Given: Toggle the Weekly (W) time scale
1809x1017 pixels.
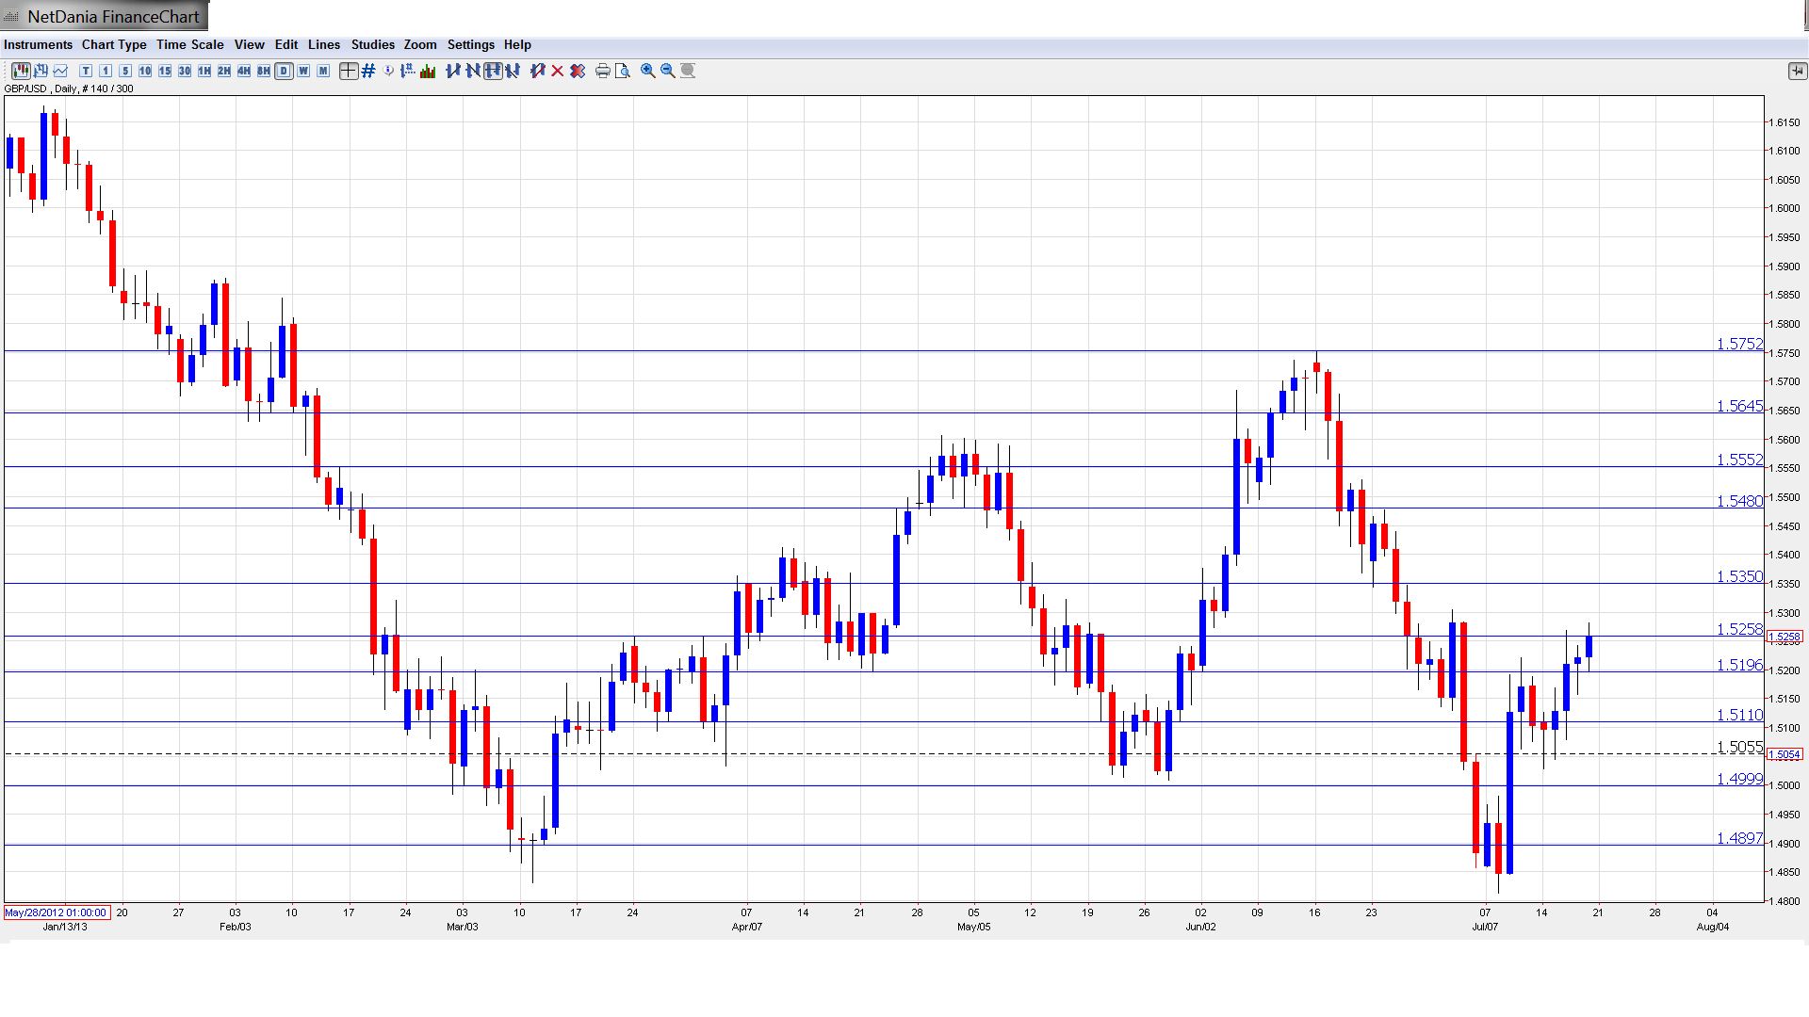Looking at the screenshot, I should (303, 71).
